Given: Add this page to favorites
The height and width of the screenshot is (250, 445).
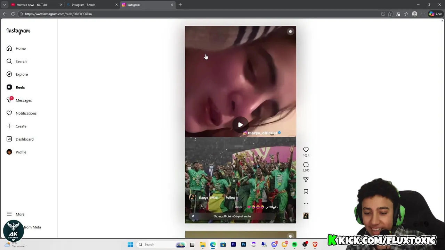Looking at the screenshot, I should click(x=390, y=14).
